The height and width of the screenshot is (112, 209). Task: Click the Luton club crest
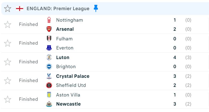(49, 57)
